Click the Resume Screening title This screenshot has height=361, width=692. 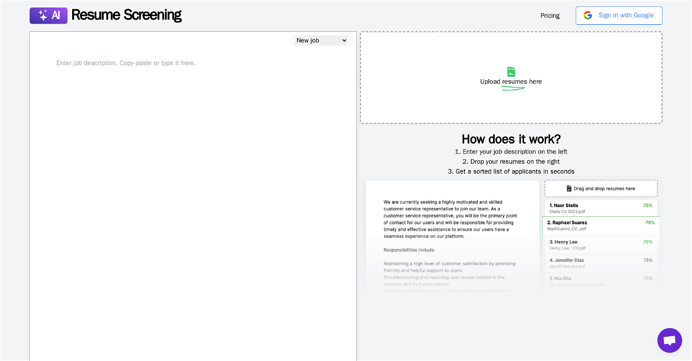[x=126, y=15]
